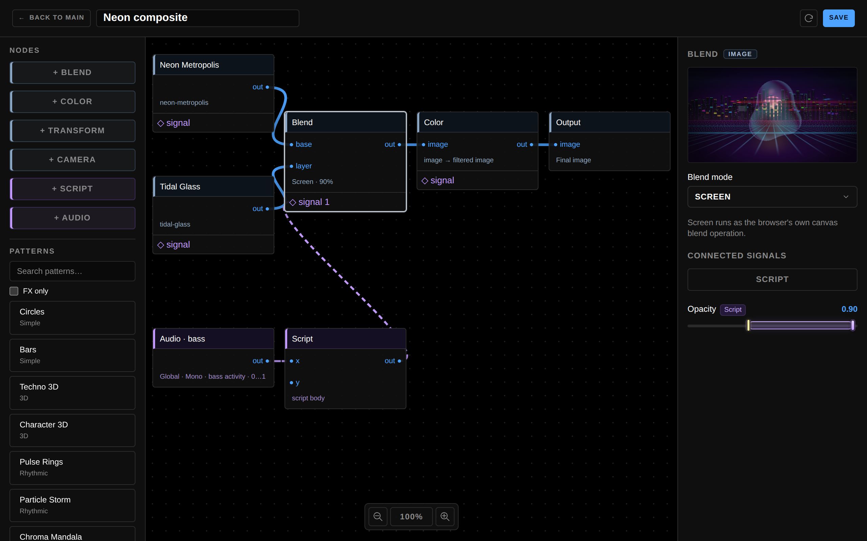The width and height of the screenshot is (867, 541).
Task: Add a Color node
Action: pyautogui.click(x=72, y=102)
